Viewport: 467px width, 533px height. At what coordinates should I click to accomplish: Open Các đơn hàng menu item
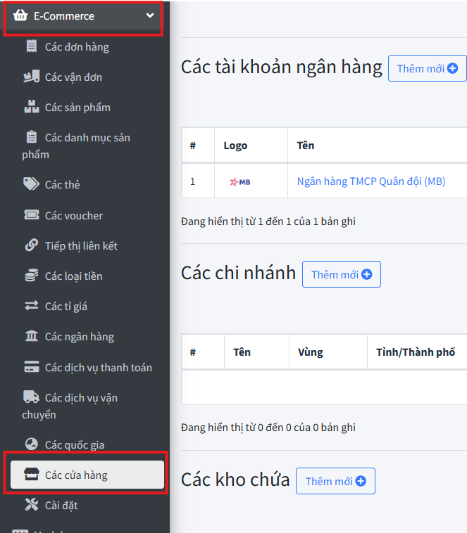[77, 47]
